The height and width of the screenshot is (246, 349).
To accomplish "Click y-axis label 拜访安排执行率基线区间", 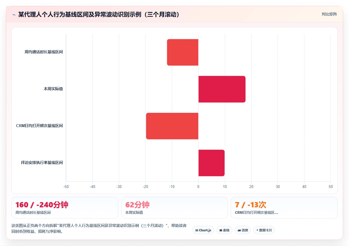I will pyautogui.click(x=42, y=163).
